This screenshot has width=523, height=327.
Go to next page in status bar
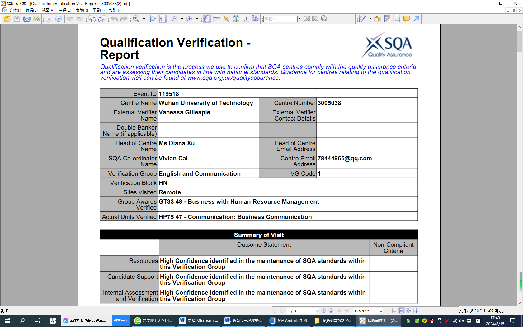324,311
